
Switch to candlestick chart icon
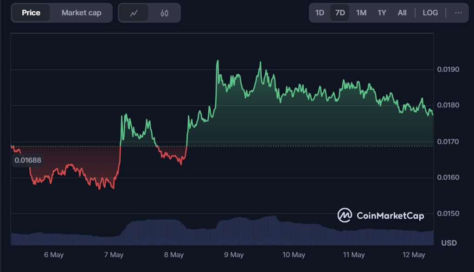pos(164,13)
